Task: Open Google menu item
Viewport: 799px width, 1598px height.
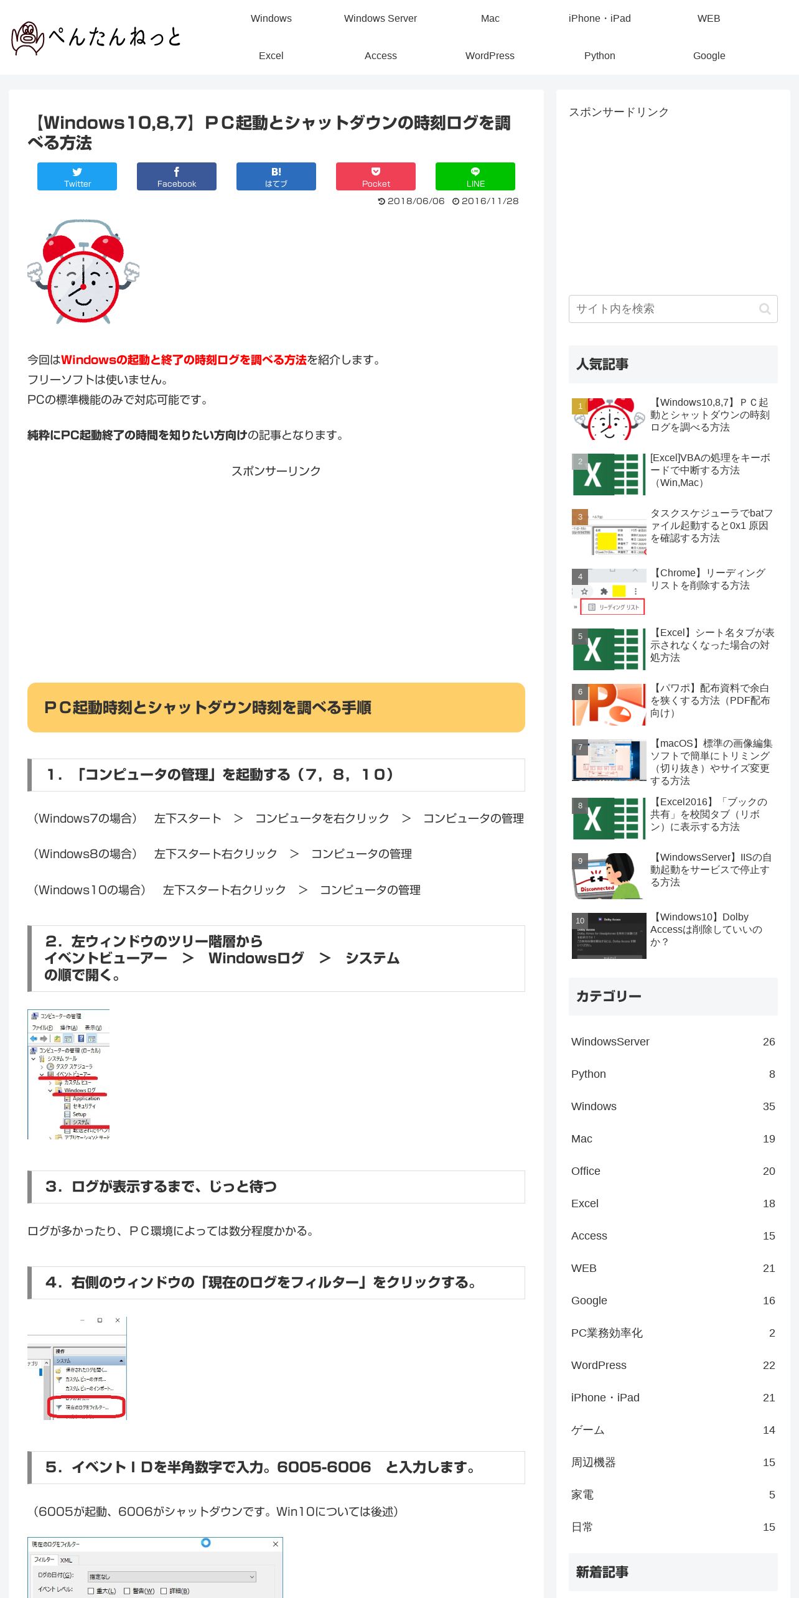Action: (709, 56)
